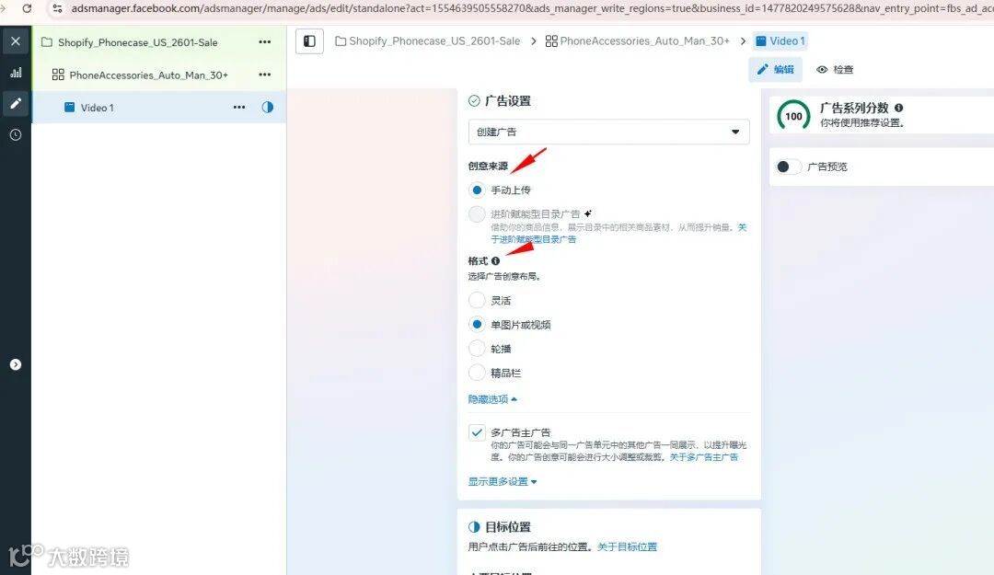Open the 创建广告 dropdown

(x=608, y=132)
